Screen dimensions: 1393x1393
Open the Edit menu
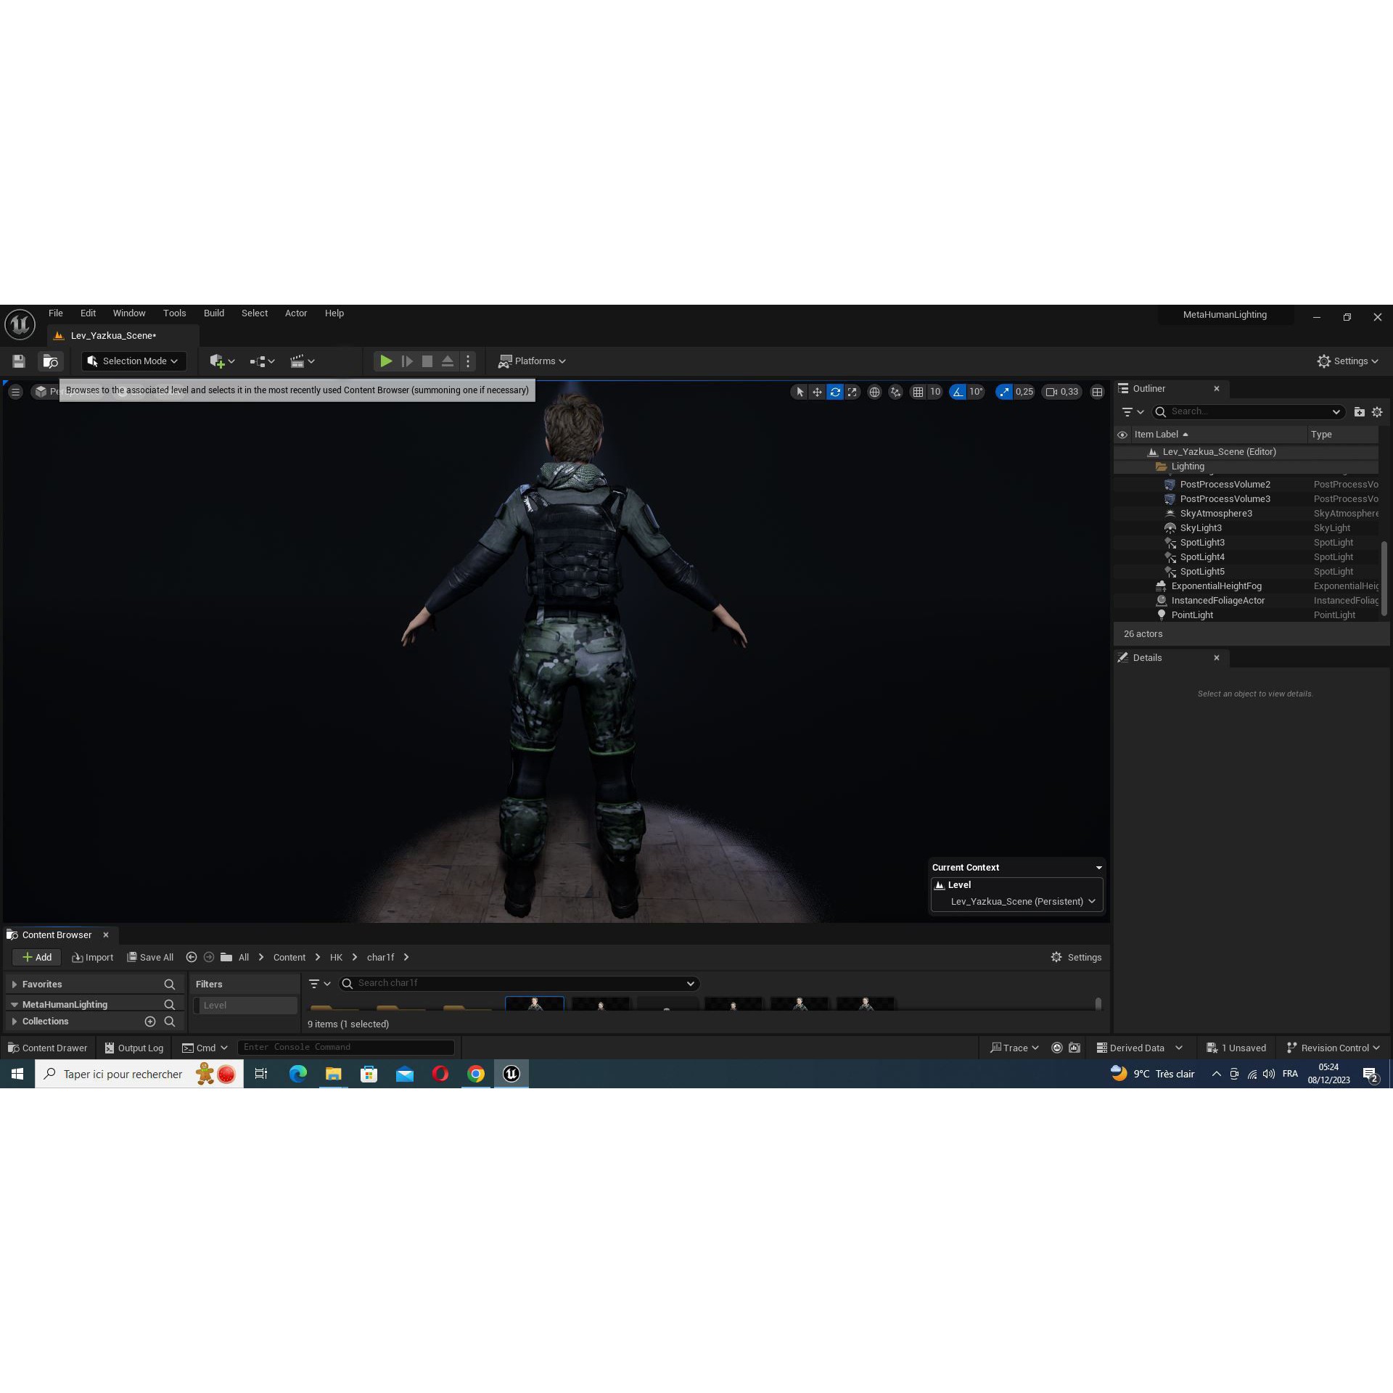(x=88, y=313)
